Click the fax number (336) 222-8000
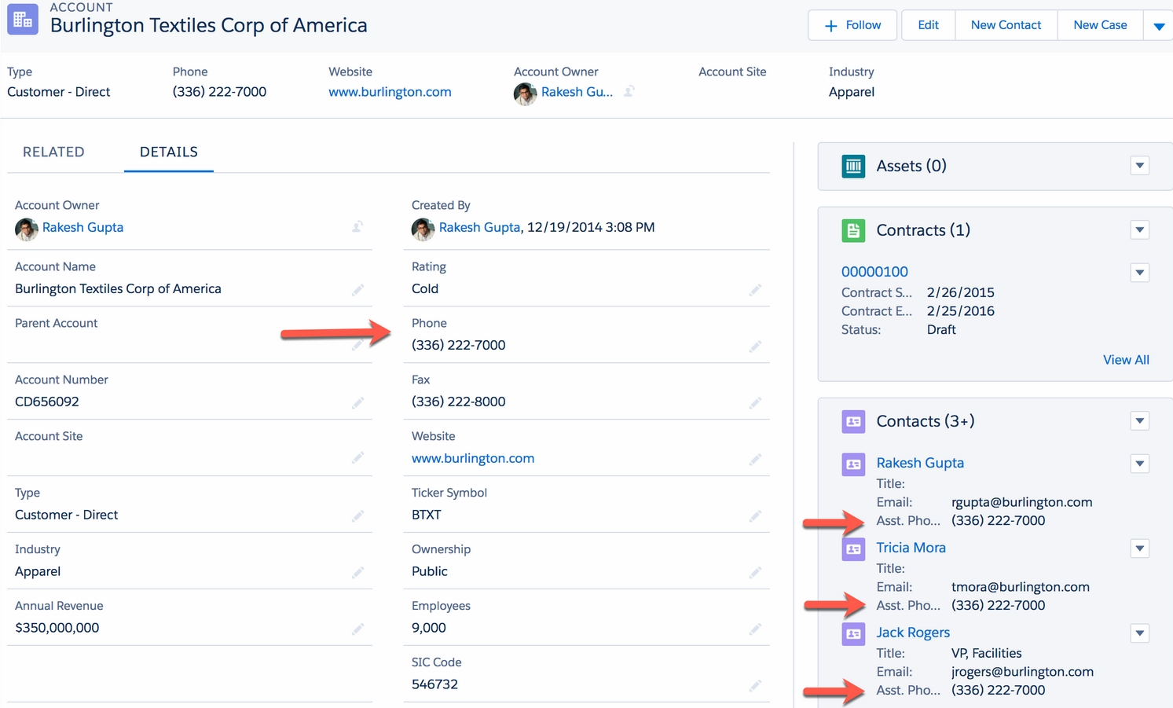The height and width of the screenshot is (708, 1173). click(x=459, y=402)
